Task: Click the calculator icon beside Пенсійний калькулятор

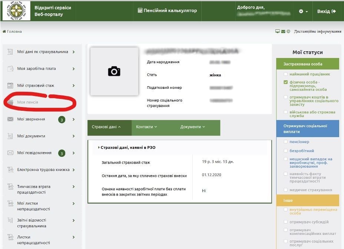Action: coord(140,10)
